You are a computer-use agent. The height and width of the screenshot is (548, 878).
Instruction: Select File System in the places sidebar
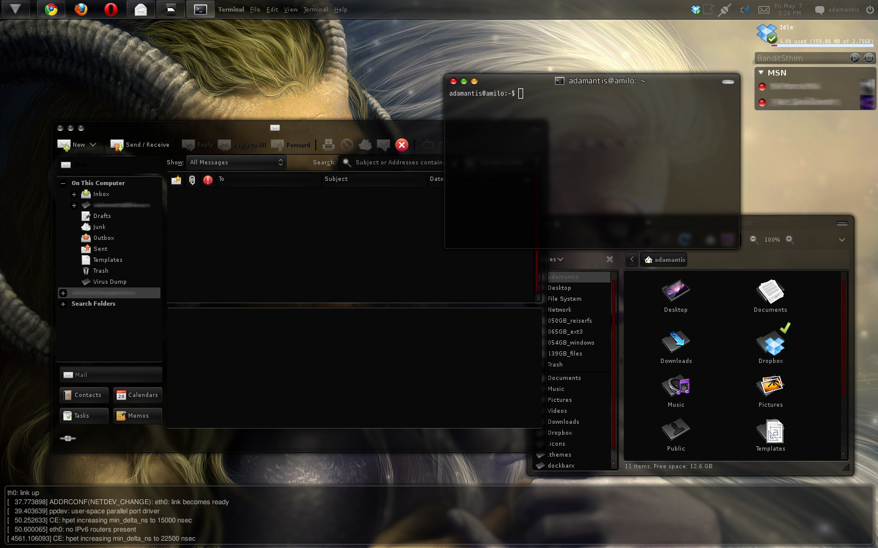[x=565, y=299]
